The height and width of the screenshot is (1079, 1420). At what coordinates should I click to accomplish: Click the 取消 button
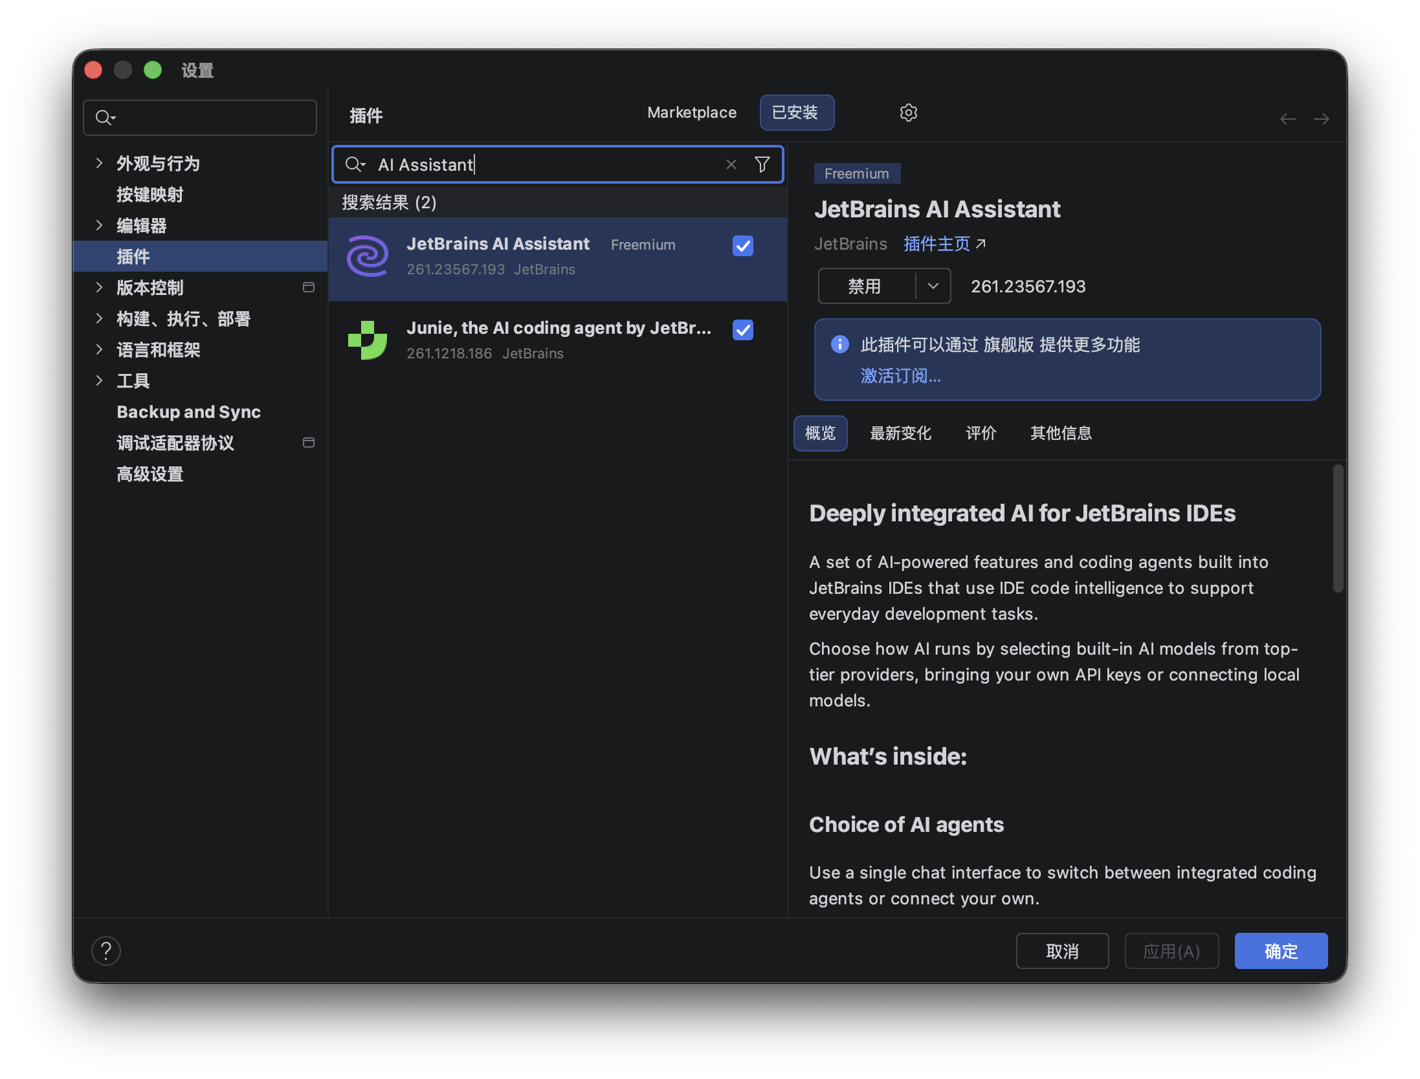point(1062,951)
